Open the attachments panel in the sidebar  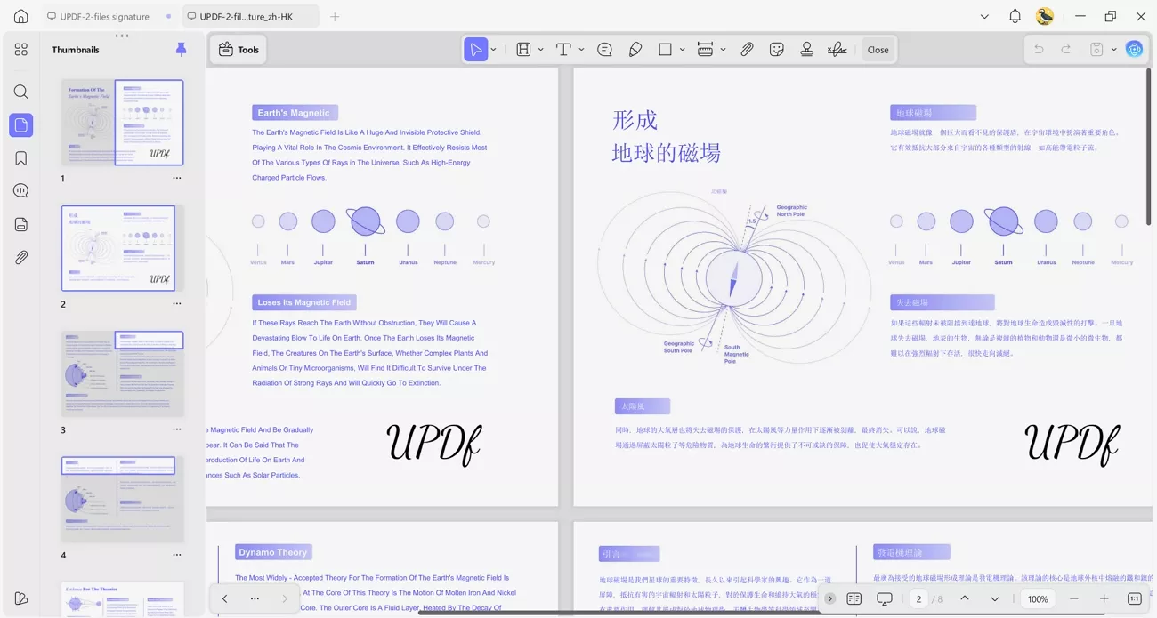tap(20, 257)
